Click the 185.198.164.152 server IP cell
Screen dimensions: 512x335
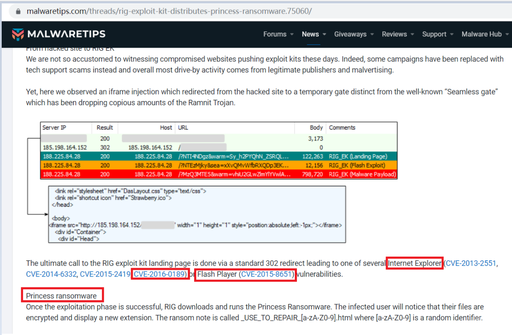pyautogui.click(x=65, y=147)
